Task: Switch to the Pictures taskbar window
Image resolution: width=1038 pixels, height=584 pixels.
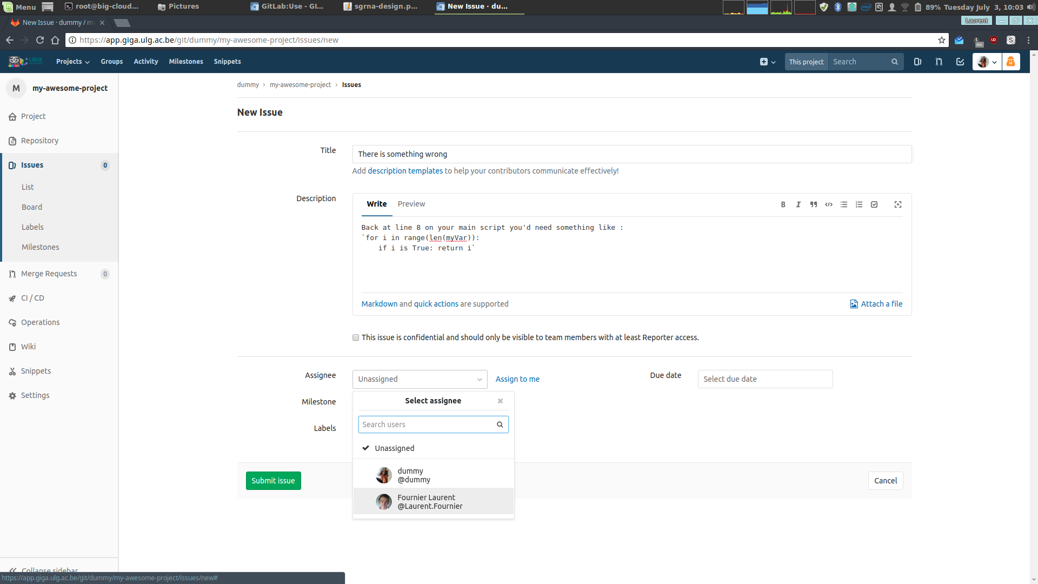Action: [x=178, y=6]
